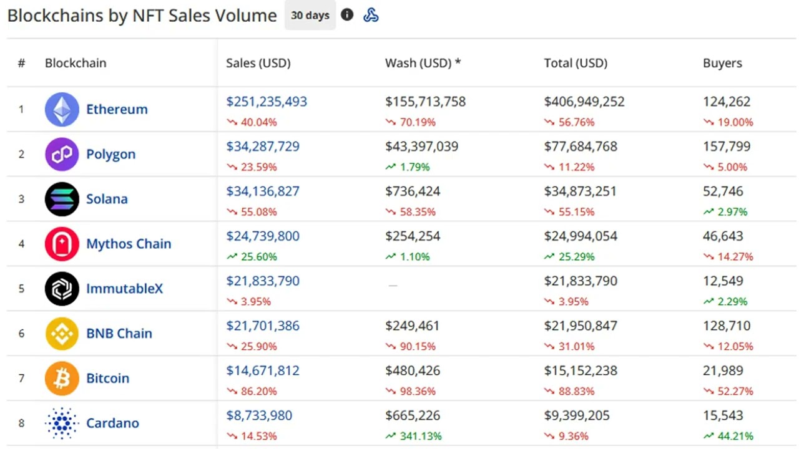The width and height of the screenshot is (799, 449).
Task: Select Ethereum wash value $155,713,758
Action: [x=426, y=102]
